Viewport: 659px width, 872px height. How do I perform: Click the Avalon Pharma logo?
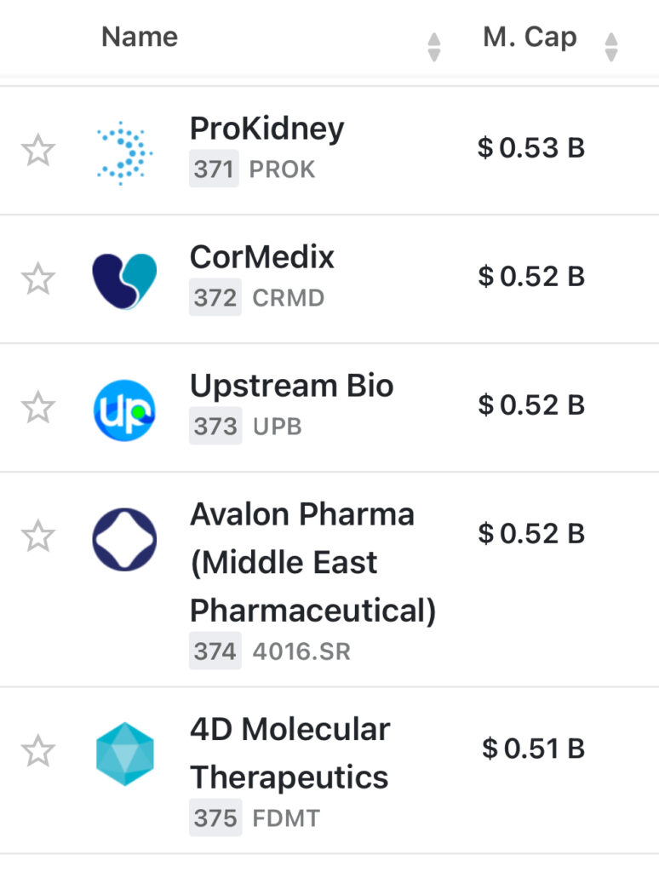[x=124, y=539]
